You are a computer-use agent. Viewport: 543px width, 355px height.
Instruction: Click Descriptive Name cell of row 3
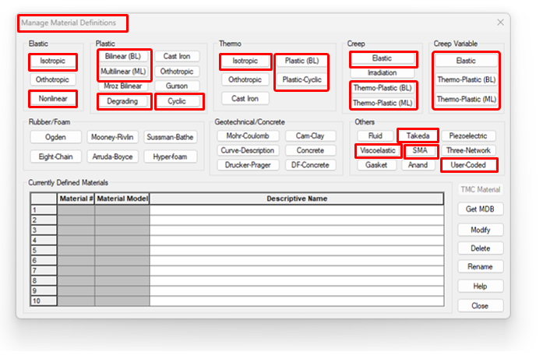[297, 230]
